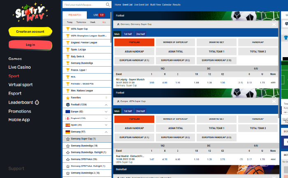Click the Germany flag icon
Screen dimensions: 288x178
(68, 132)
